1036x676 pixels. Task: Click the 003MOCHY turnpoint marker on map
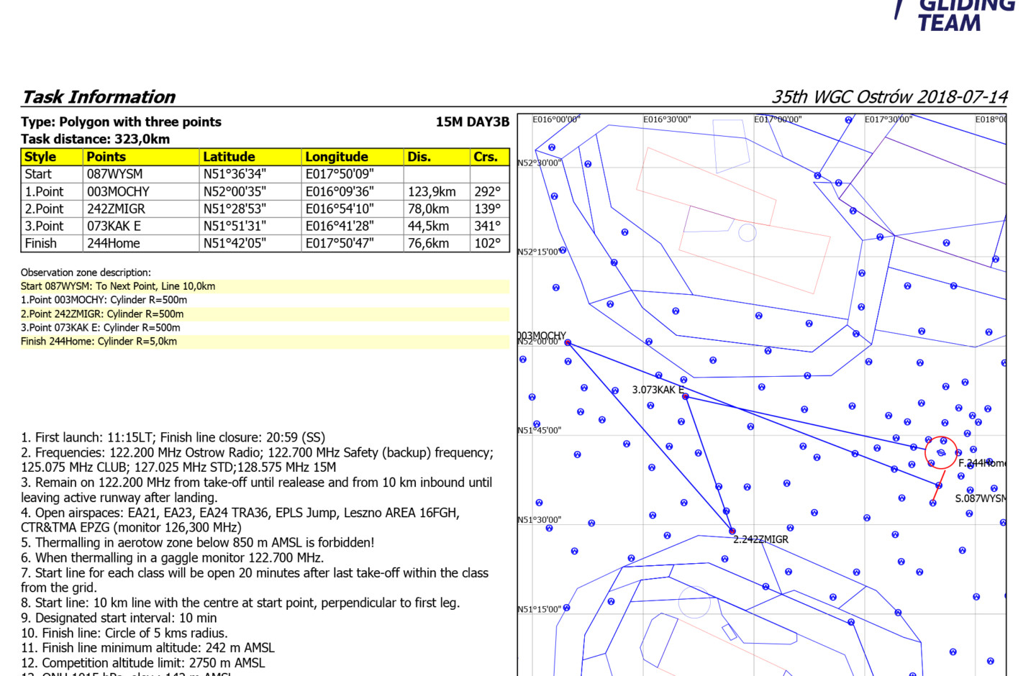pos(568,343)
